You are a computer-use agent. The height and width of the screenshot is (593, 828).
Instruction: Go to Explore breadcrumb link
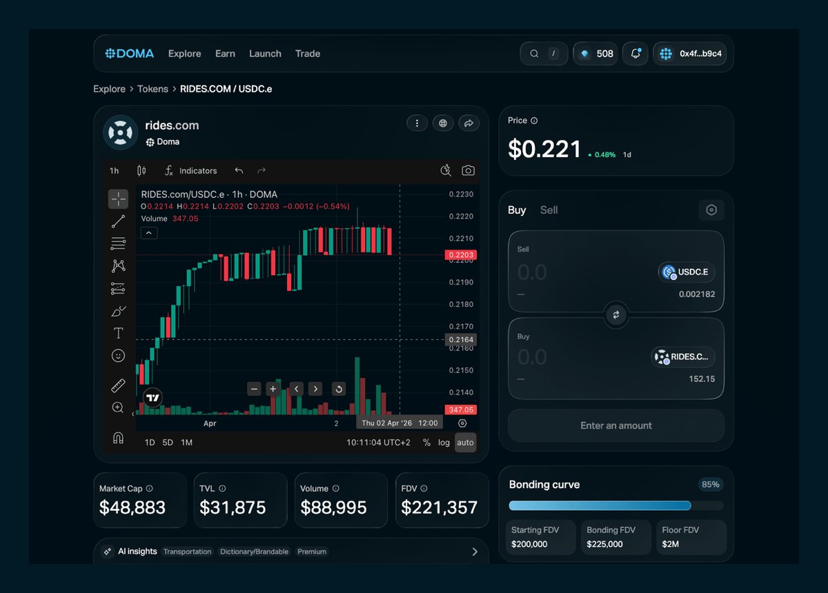110,89
